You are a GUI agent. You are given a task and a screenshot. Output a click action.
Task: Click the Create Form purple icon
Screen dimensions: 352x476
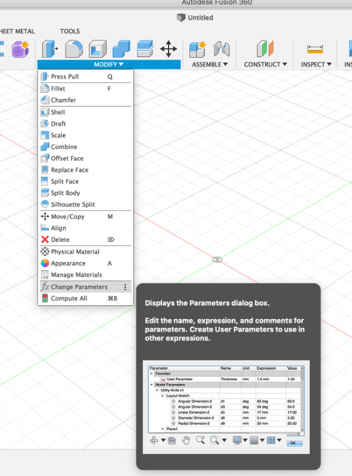20,49
